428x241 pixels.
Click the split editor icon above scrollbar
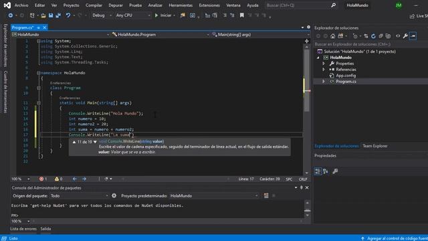(307, 41)
